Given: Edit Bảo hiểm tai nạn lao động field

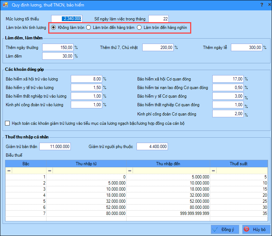Looking at the screenshot, I should (x=228, y=88).
